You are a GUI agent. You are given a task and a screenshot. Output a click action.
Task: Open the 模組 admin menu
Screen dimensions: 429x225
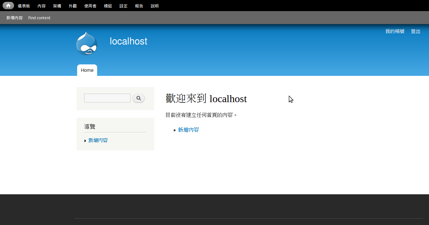click(108, 6)
